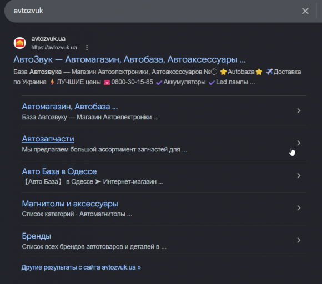The width and height of the screenshot is (322, 284).
Task: Open the three-dot menu next to the URL
Action: (87, 48)
